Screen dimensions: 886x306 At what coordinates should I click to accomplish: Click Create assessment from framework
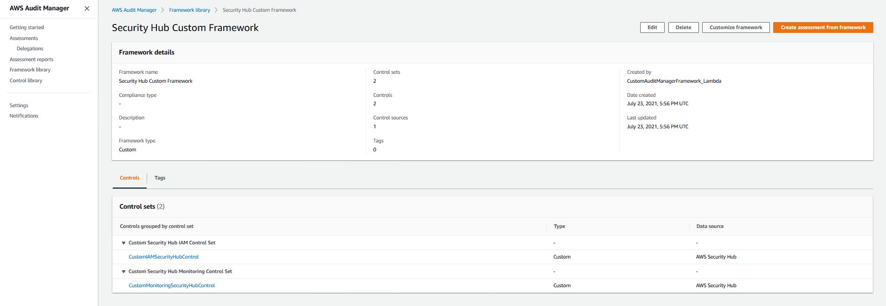pos(823,27)
